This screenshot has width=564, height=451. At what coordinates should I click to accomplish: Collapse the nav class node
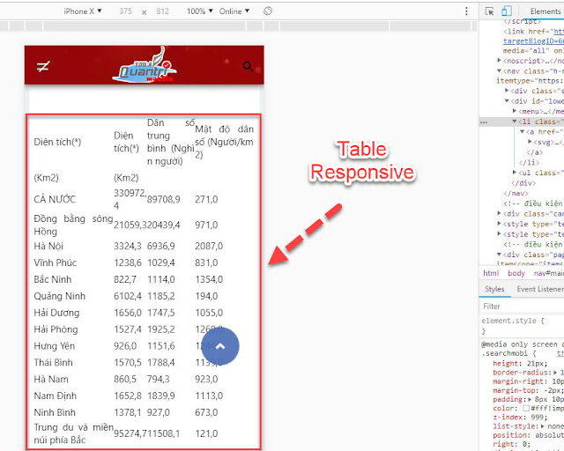tap(499, 70)
